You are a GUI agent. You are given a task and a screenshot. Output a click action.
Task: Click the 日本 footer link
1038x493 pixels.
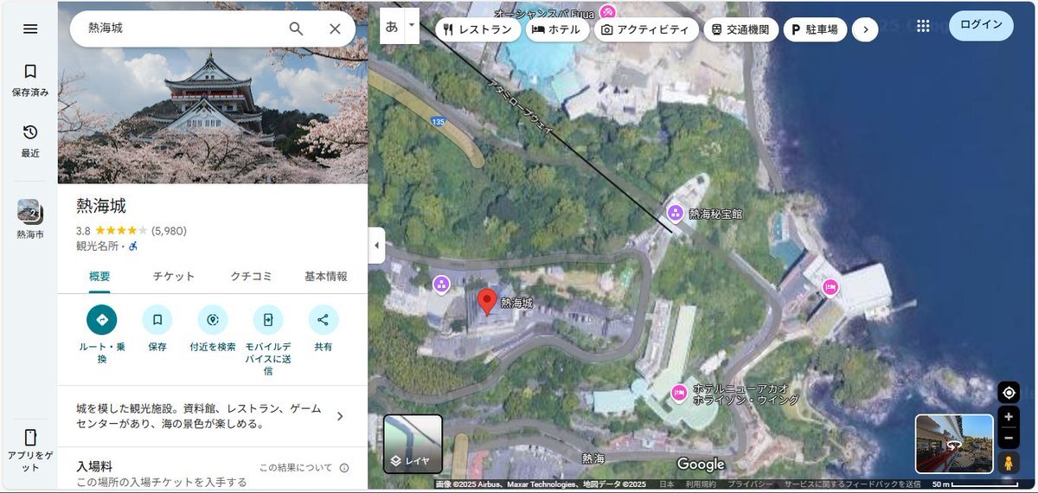[x=666, y=485]
